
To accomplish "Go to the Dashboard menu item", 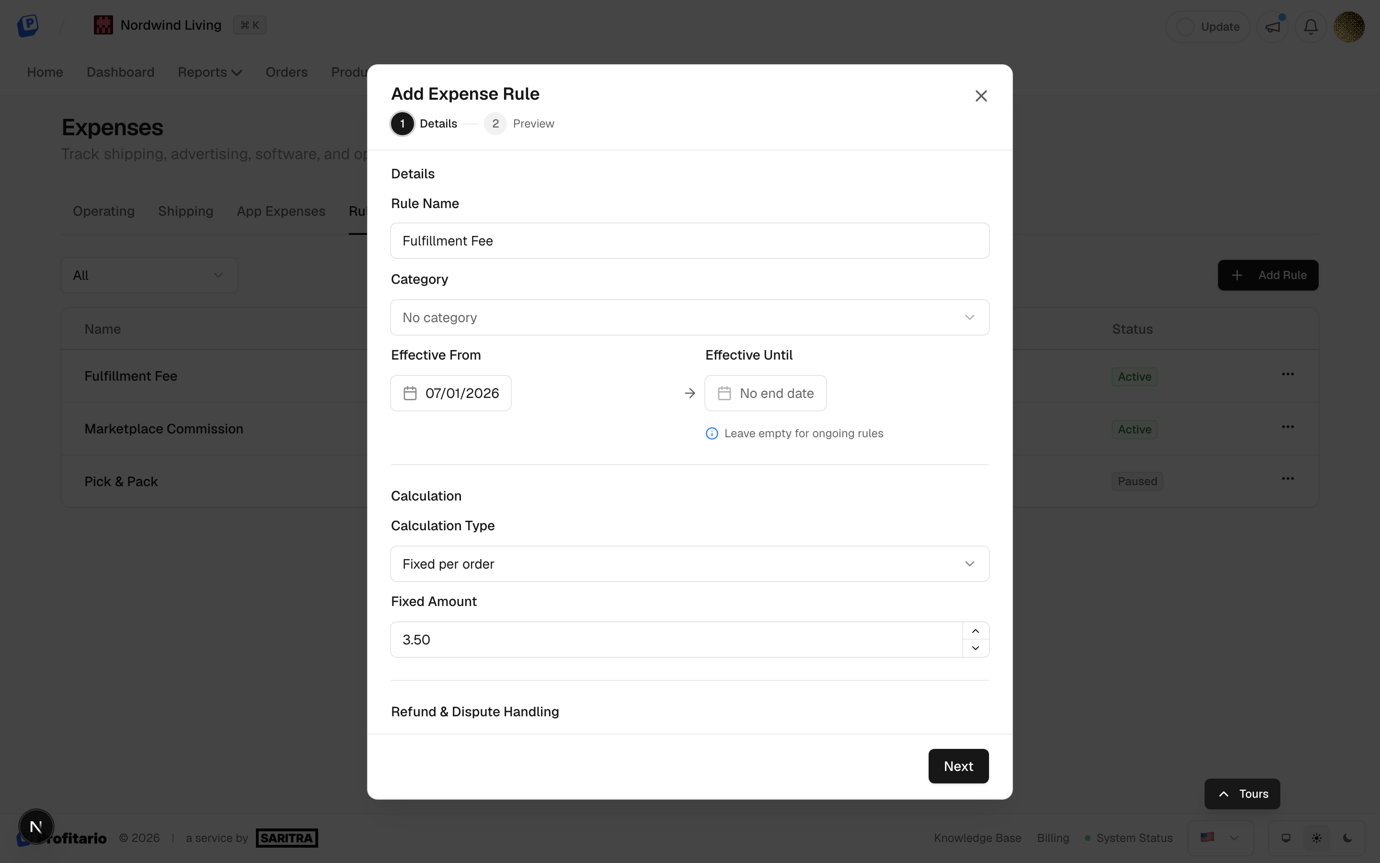I will (120, 72).
